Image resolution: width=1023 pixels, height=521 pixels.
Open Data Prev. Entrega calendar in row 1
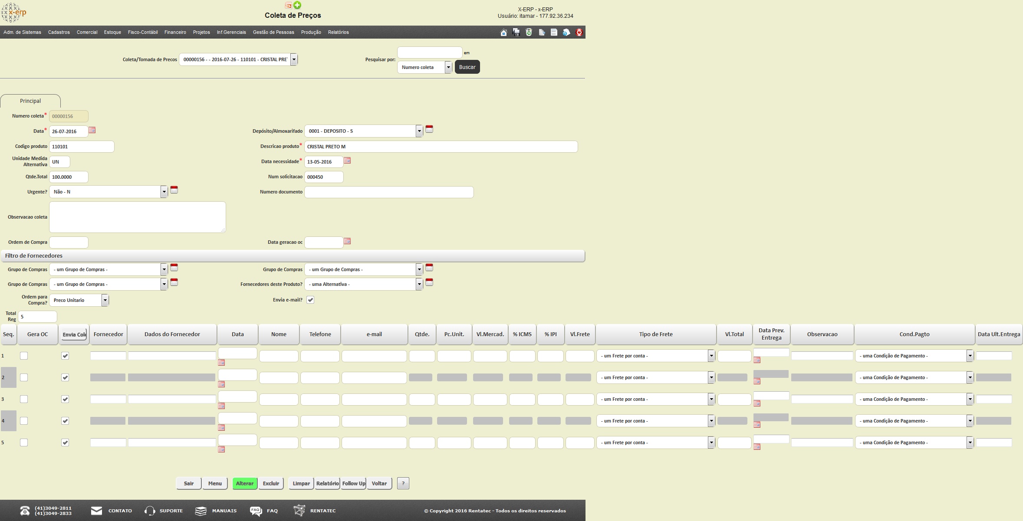point(757,360)
